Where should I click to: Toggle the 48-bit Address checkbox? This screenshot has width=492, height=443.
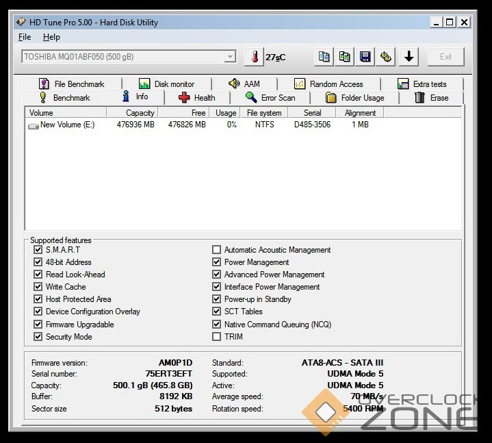coord(38,262)
